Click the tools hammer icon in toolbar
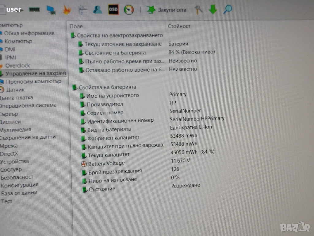This screenshot has height=236, width=314. click(x=198, y=10)
